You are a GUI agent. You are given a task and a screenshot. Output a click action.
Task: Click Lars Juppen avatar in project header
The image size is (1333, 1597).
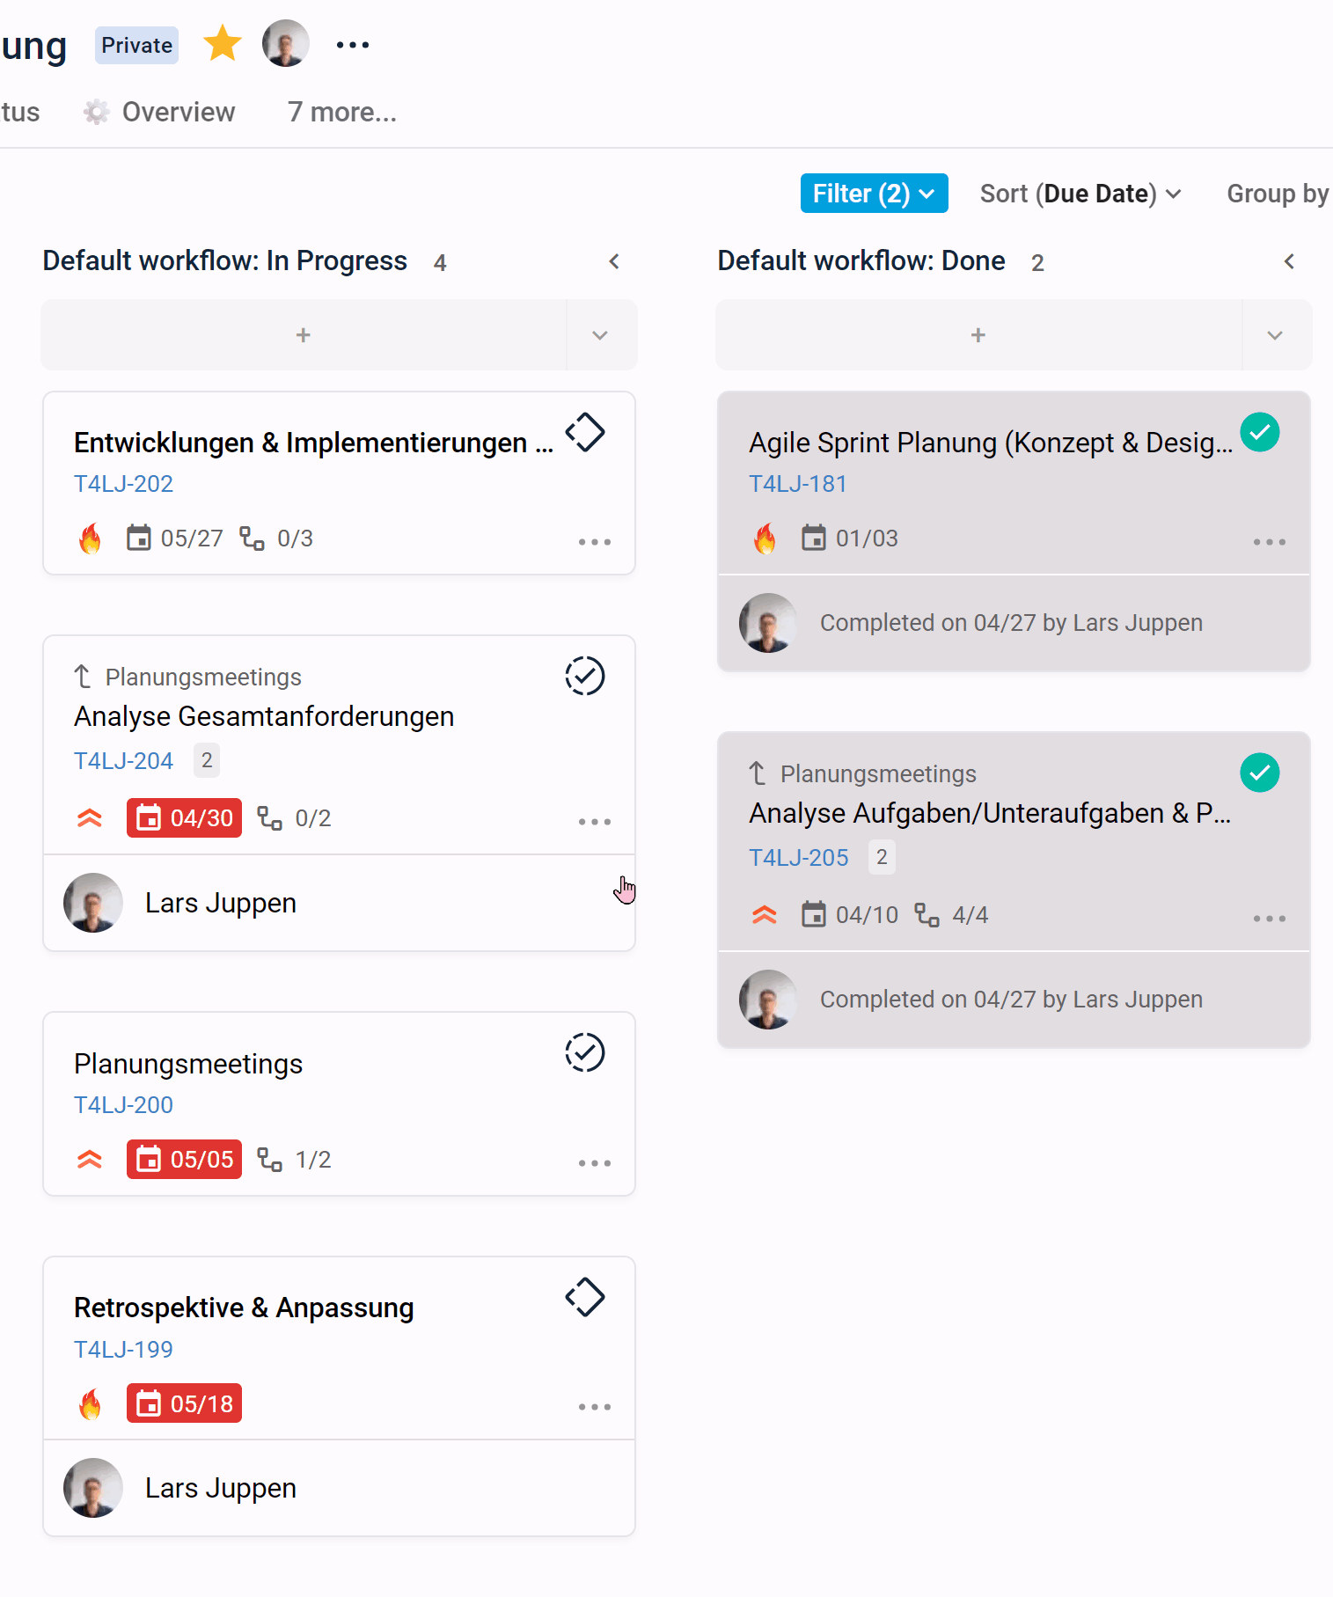(286, 44)
